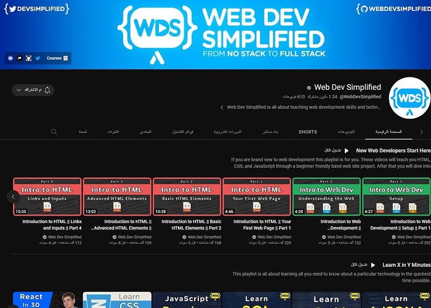This screenshot has height=308, width=431.
Task: Open the المنتدى (Community) tab
Action: [145, 132]
